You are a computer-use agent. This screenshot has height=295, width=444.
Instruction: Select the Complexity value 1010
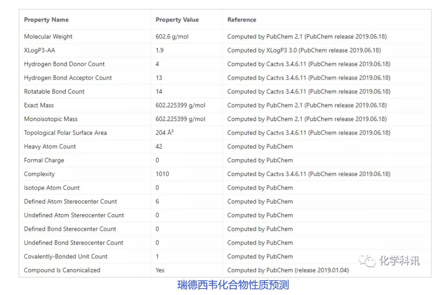tap(162, 174)
